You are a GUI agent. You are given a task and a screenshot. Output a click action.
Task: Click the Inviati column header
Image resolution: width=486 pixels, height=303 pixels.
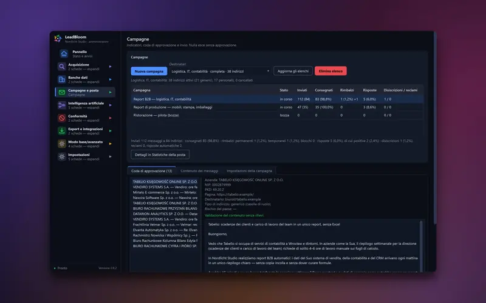tap(302, 90)
